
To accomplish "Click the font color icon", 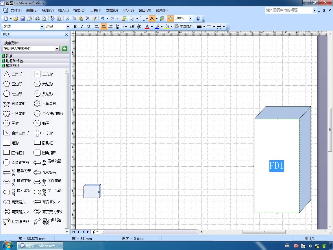I will click(147, 27).
